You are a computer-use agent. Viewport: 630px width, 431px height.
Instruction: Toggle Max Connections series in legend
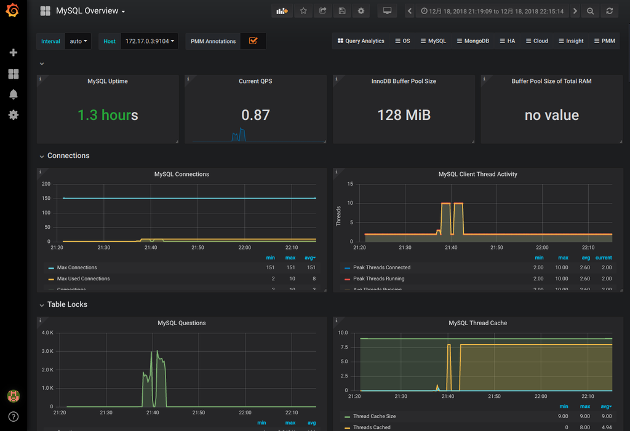77,267
